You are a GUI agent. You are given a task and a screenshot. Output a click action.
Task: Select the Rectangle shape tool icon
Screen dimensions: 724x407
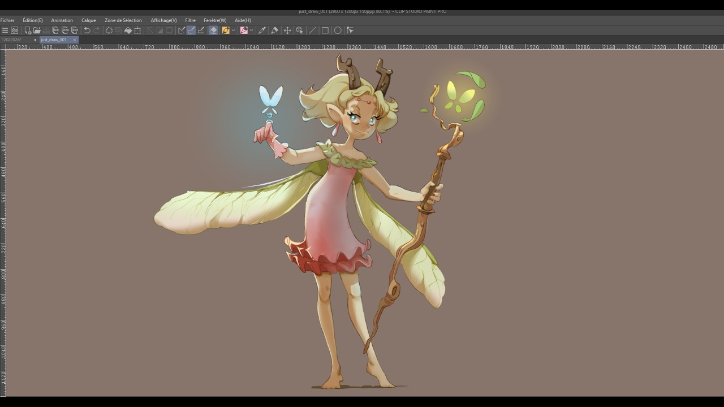(325, 31)
